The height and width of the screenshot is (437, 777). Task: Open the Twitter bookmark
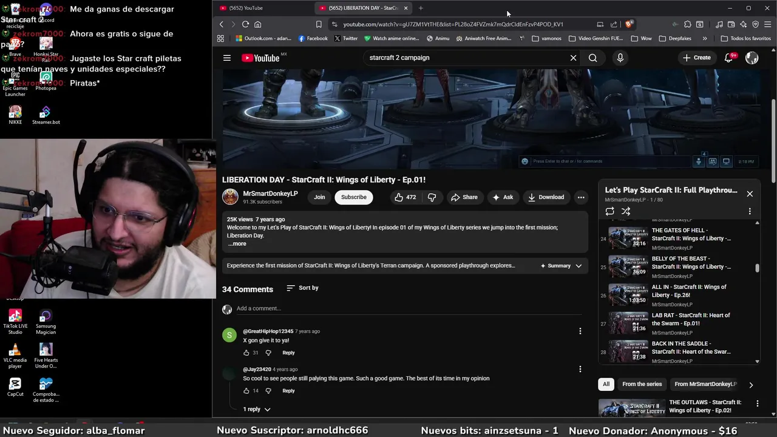[345, 38]
